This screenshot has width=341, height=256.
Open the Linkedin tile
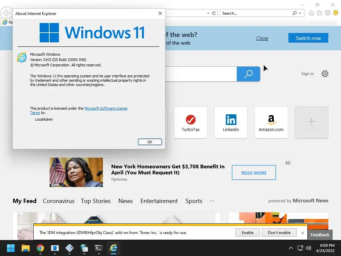[x=231, y=122]
